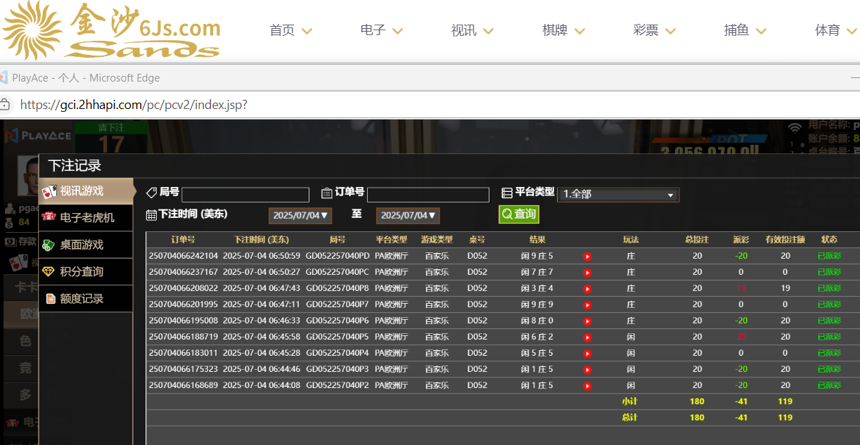Click replay icon for round GD052257040P2
The width and height of the screenshot is (860, 445).
pos(587,386)
